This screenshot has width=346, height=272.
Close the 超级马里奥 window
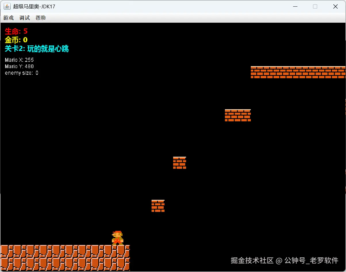pos(335,6)
